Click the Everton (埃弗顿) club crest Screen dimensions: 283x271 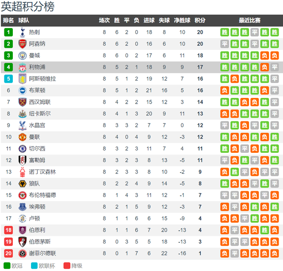click(x=22, y=206)
